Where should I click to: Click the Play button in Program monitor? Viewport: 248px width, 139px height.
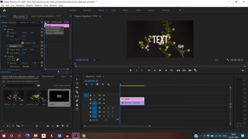pos(160,70)
